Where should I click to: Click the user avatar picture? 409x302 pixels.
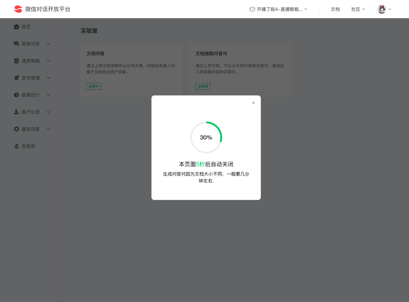click(382, 9)
